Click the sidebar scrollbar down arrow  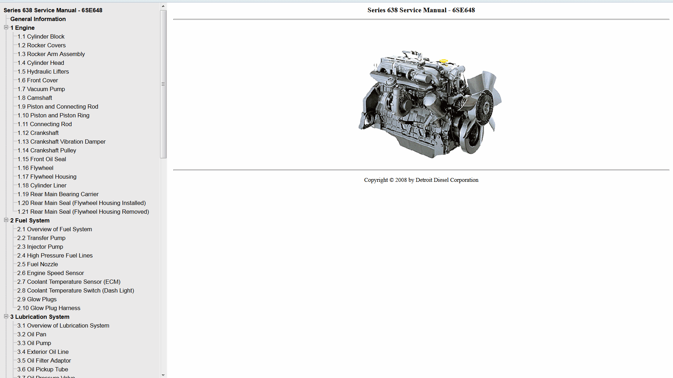pyautogui.click(x=163, y=375)
